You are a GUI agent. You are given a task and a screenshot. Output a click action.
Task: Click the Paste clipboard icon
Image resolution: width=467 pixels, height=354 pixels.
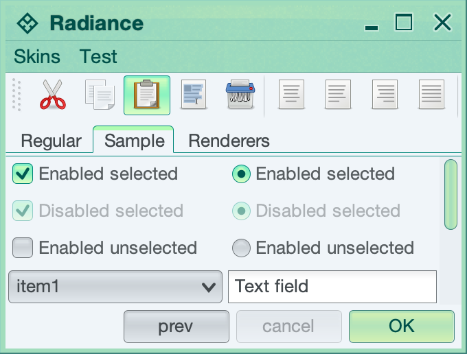(x=147, y=95)
